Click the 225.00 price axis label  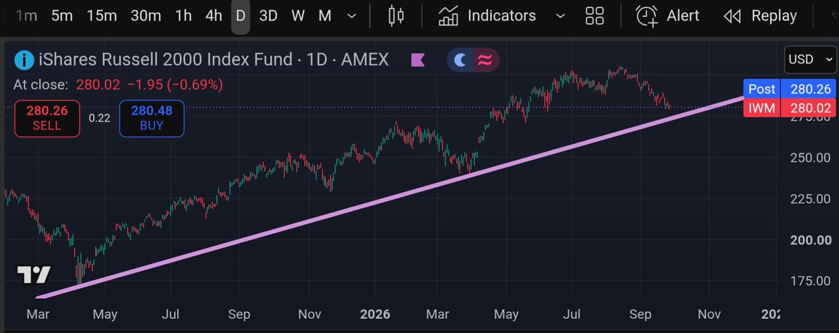pyautogui.click(x=810, y=199)
